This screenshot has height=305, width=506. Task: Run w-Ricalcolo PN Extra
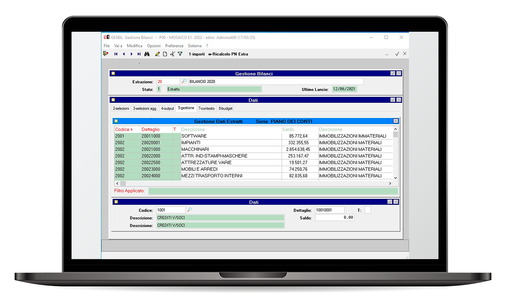point(228,54)
